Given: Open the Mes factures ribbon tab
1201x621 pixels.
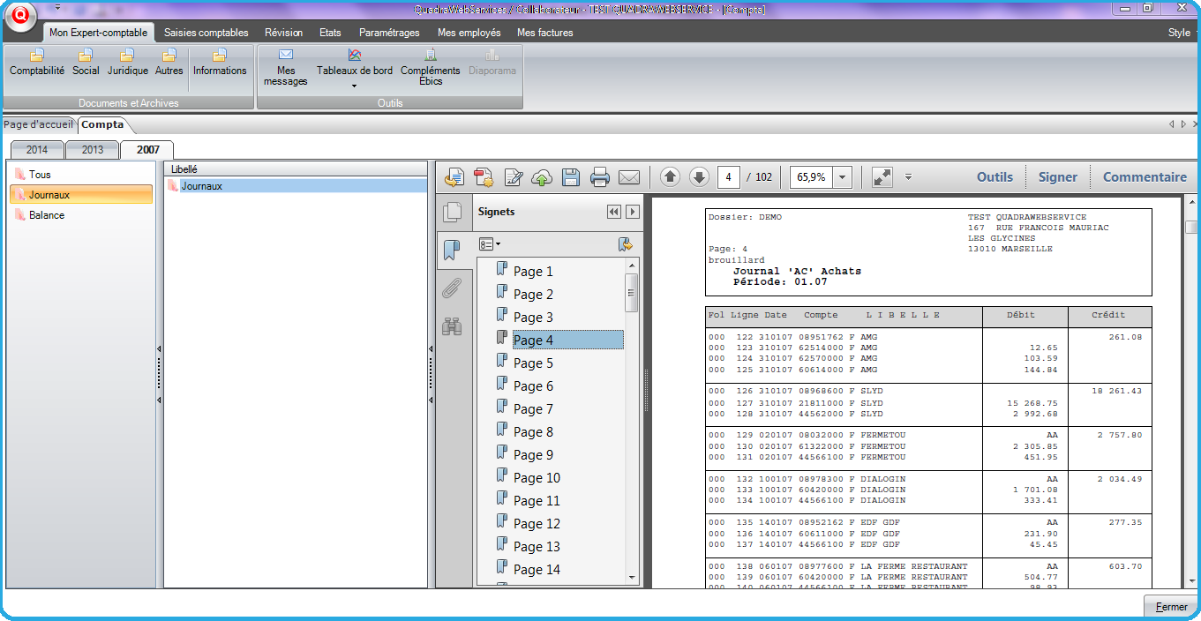Looking at the screenshot, I should (545, 33).
